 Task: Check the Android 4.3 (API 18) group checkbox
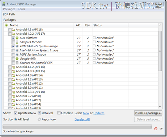[x=10, y=30]
